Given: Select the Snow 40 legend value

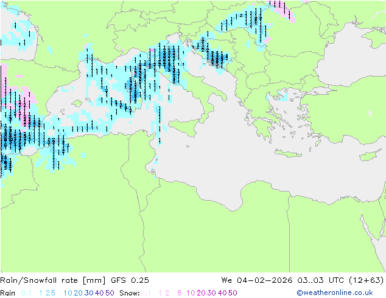Looking at the screenshot, I should [222, 293].
